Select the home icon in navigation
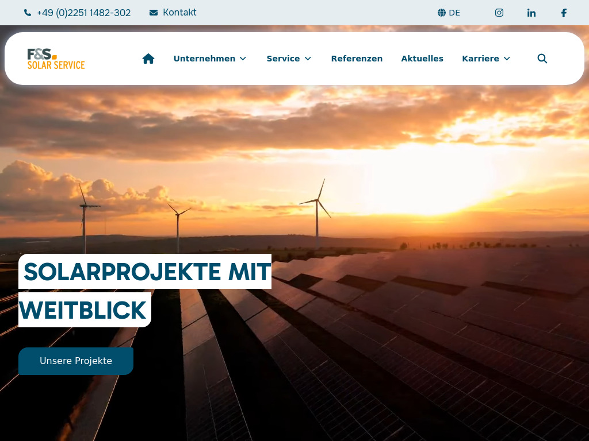 [148, 58]
